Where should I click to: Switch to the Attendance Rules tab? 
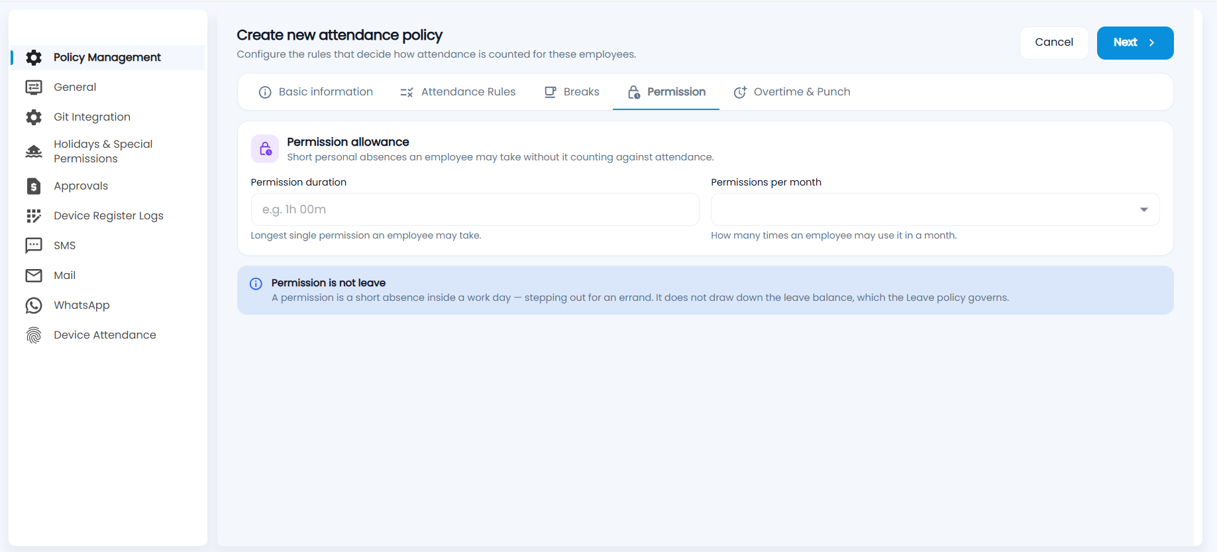click(458, 92)
